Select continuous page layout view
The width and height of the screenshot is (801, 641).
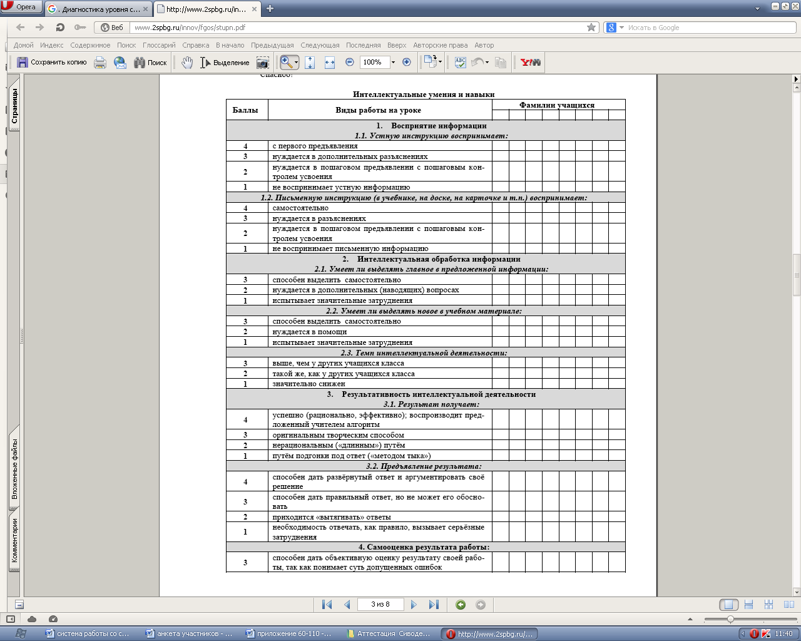click(x=749, y=605)
